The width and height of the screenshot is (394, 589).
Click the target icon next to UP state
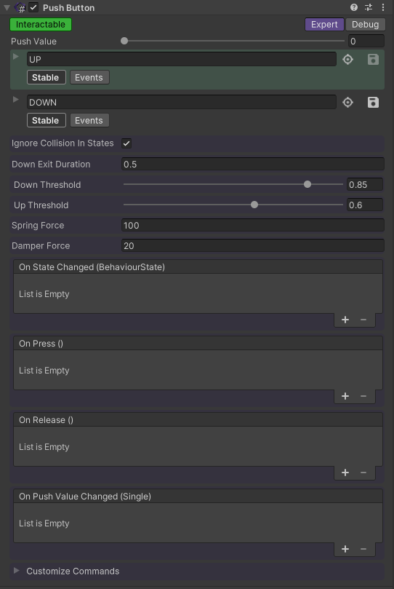pyautogui.click(x=348, y=60)
